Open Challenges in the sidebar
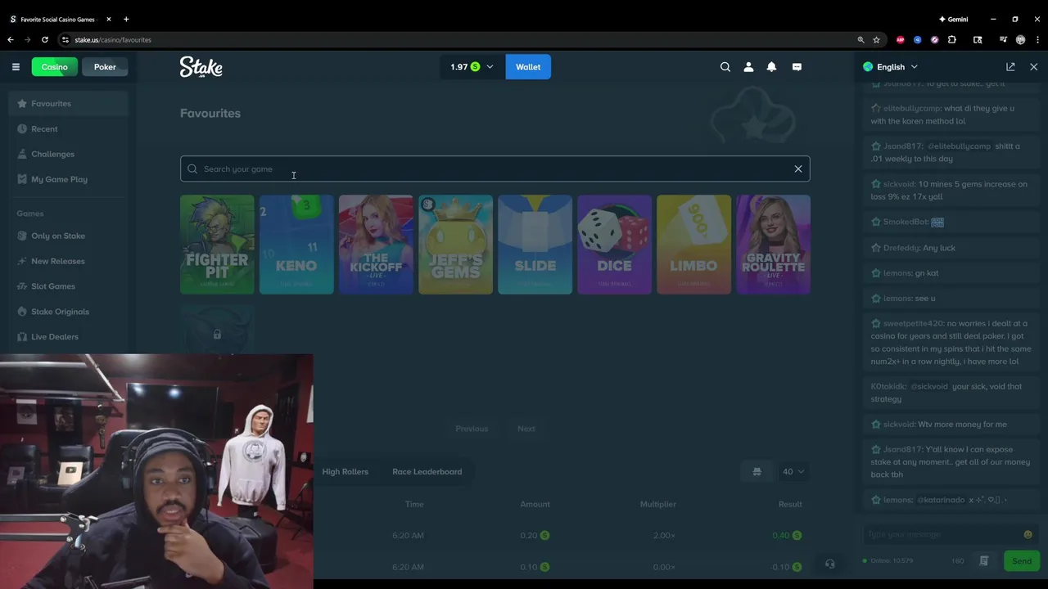This screenshot has width=1048, height=589. 69,155
